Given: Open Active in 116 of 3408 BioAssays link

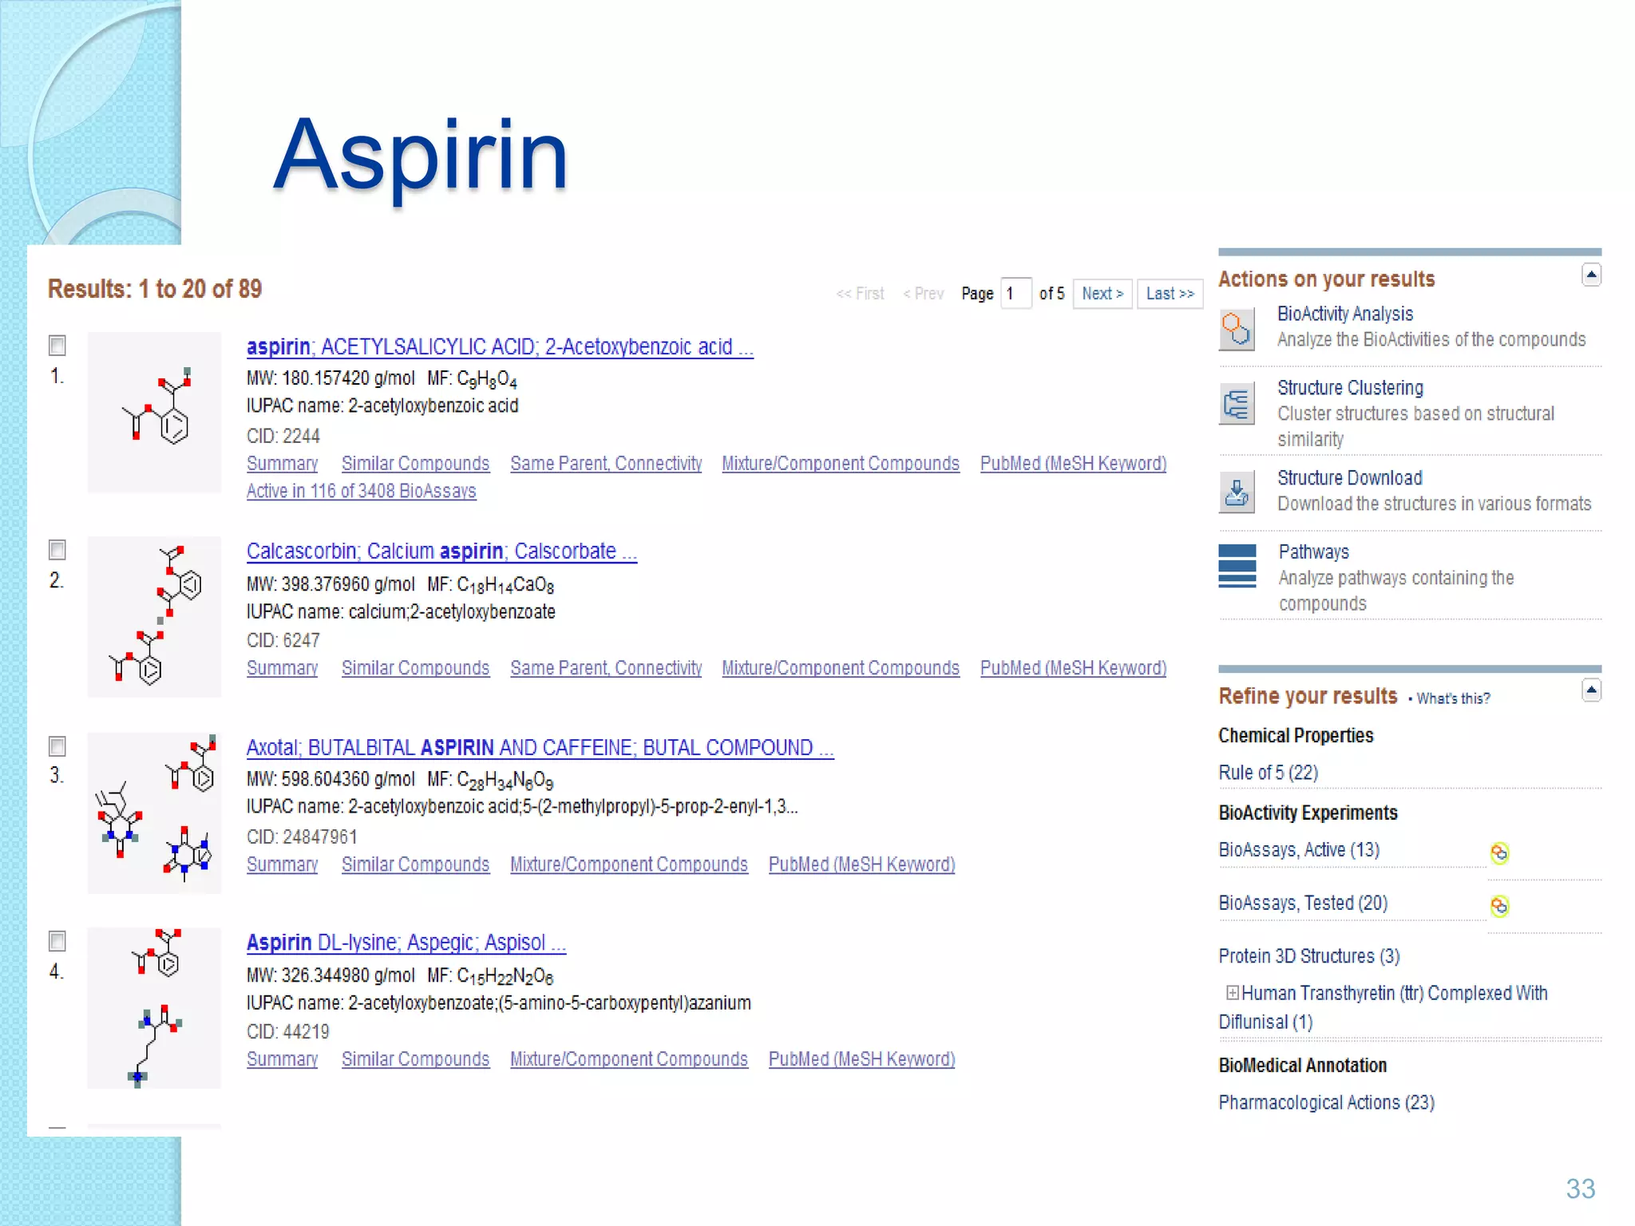Looking at the screenshot, I should pyautogui.click(x=361, y=491).
